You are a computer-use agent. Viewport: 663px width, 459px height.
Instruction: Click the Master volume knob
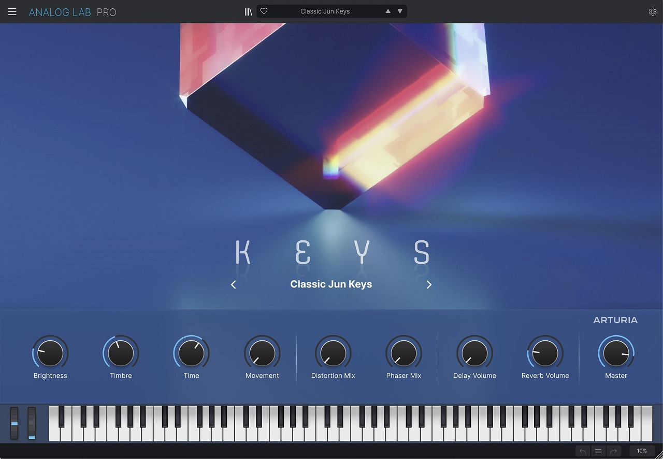[x=616, y=353]
